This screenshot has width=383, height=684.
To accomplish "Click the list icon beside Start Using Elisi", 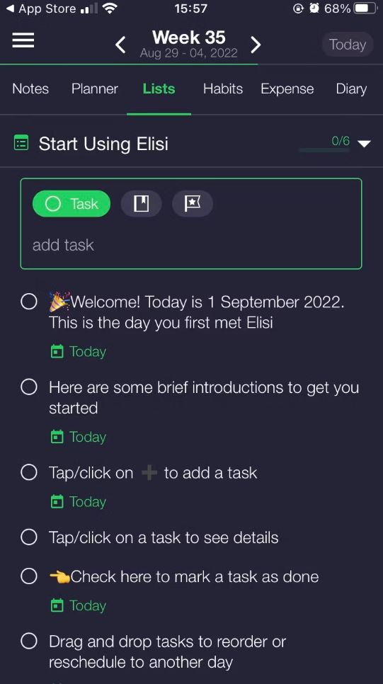I will point(21,143).
